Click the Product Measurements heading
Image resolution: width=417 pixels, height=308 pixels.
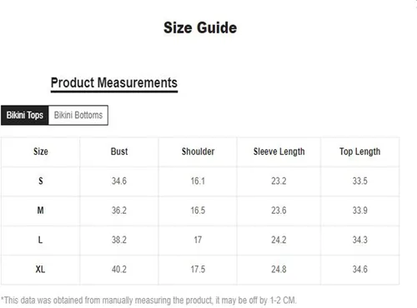[x=114, y=82]
